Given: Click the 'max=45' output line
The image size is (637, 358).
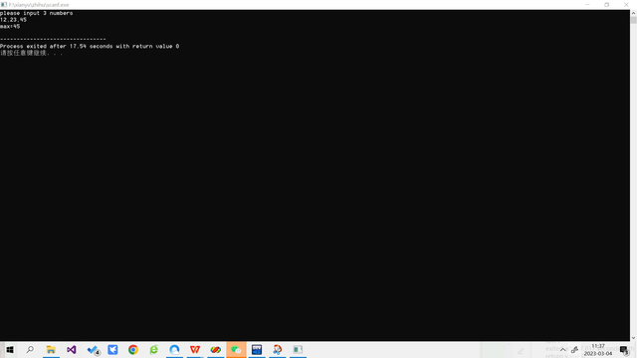Looking at the screenshot, I should 10,27.
